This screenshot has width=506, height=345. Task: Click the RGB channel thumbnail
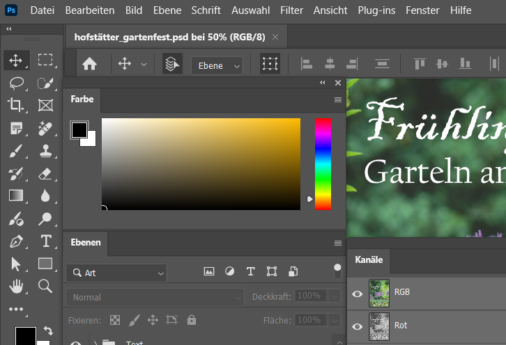tap(378, 293)
